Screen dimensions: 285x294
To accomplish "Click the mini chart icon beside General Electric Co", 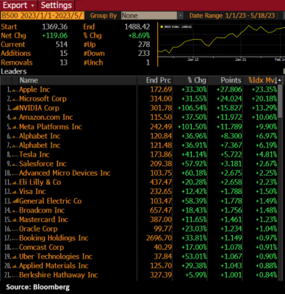I will (15, 201).
